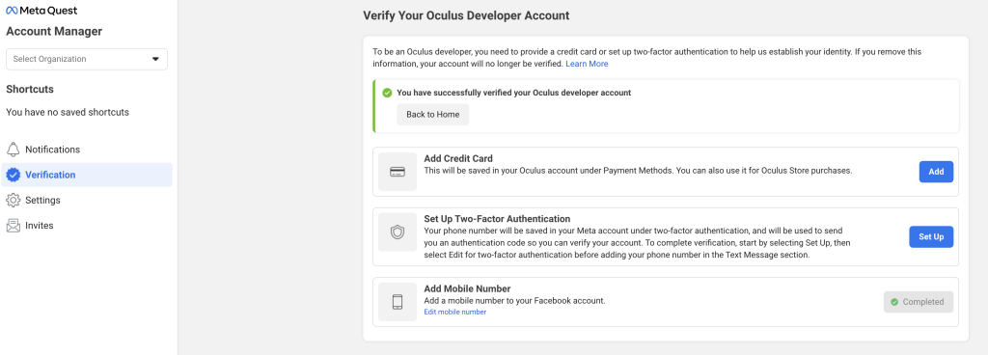Click the Notifications bell icon

click(x=13, y=150)
